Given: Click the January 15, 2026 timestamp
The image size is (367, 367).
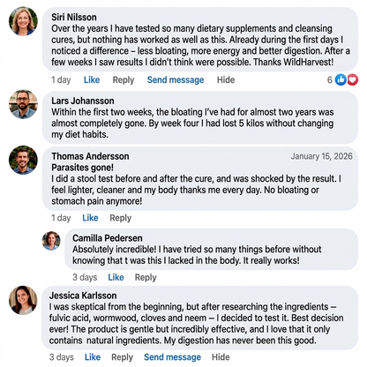Looking at the screenshot, I should click(321, 156).
